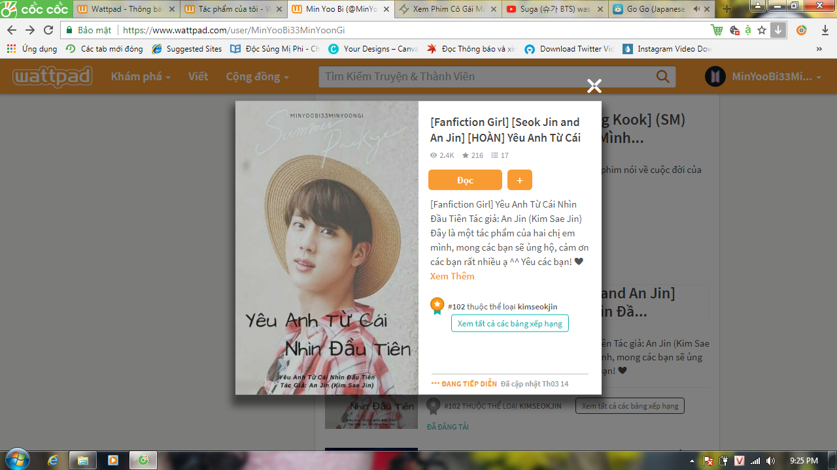The width and height of the screenshot is (837, 470).
Task: Click the Action Center flag icon
Action: coord(708,461)
